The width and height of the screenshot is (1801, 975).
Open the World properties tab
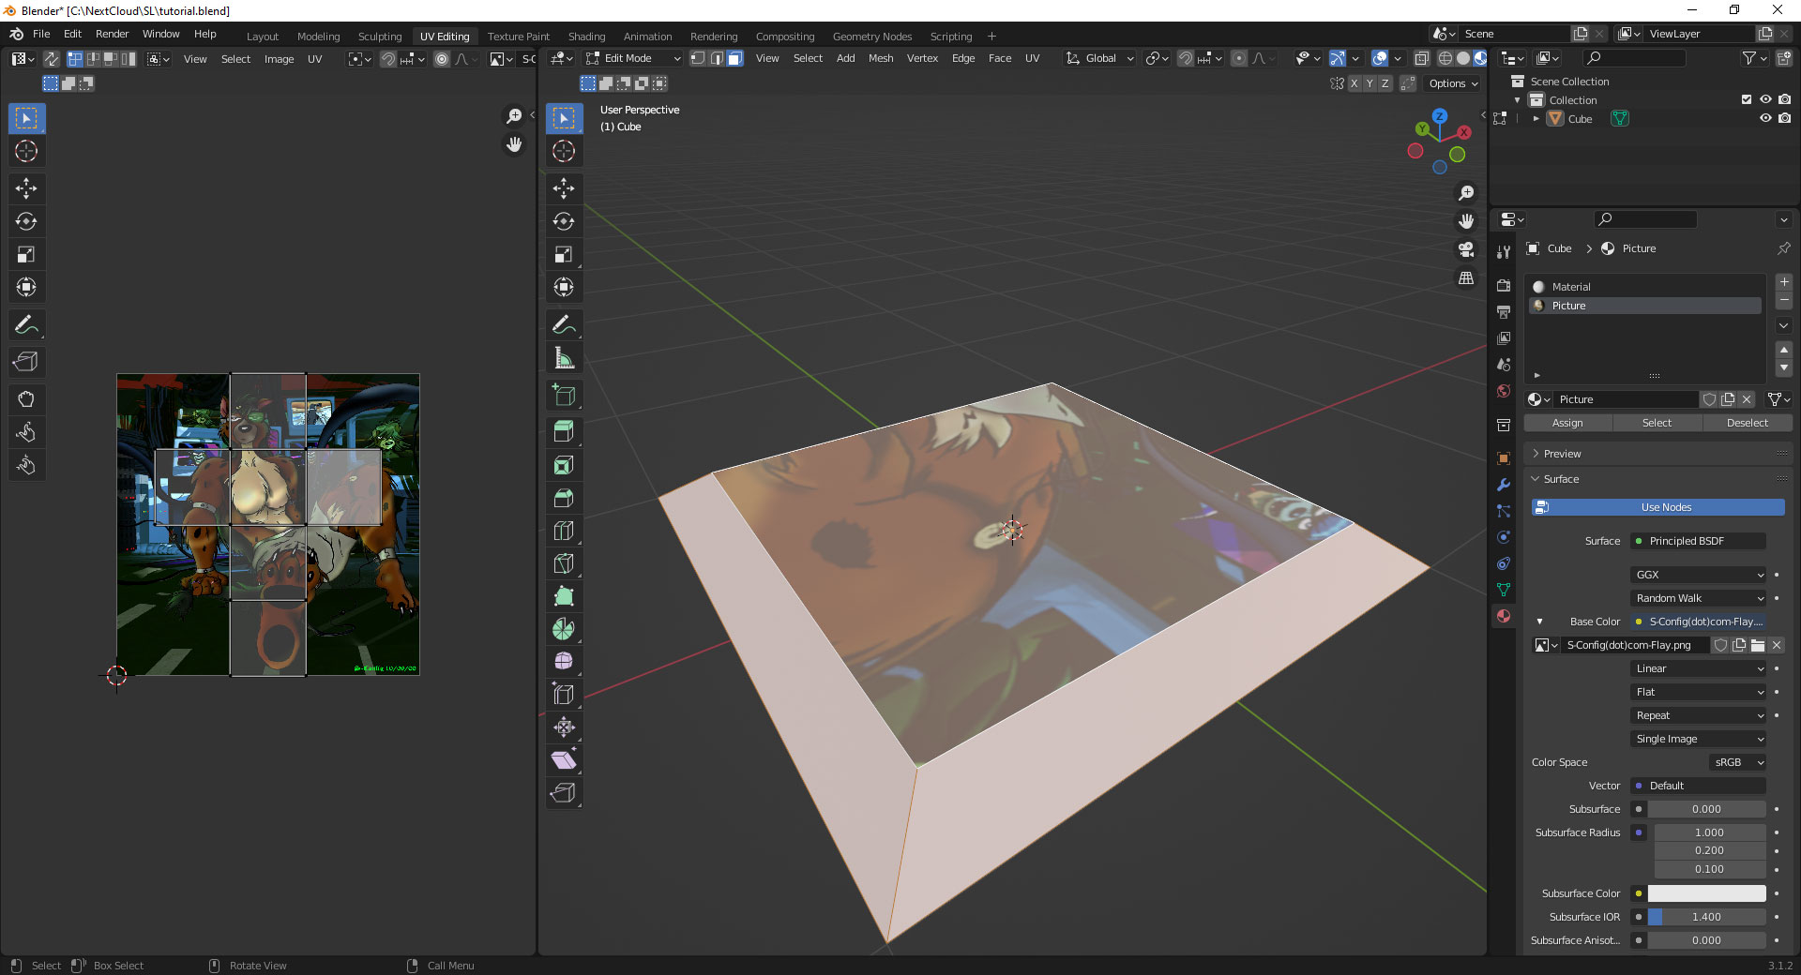[1504, 391]
